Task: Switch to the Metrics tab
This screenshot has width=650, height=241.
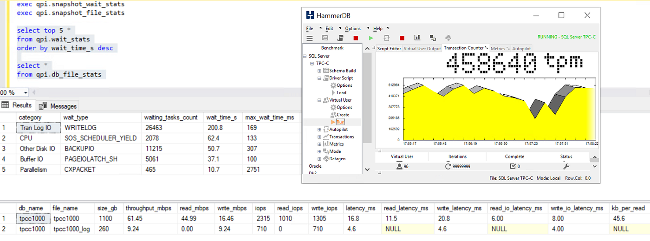Action: tap(500, 48)
